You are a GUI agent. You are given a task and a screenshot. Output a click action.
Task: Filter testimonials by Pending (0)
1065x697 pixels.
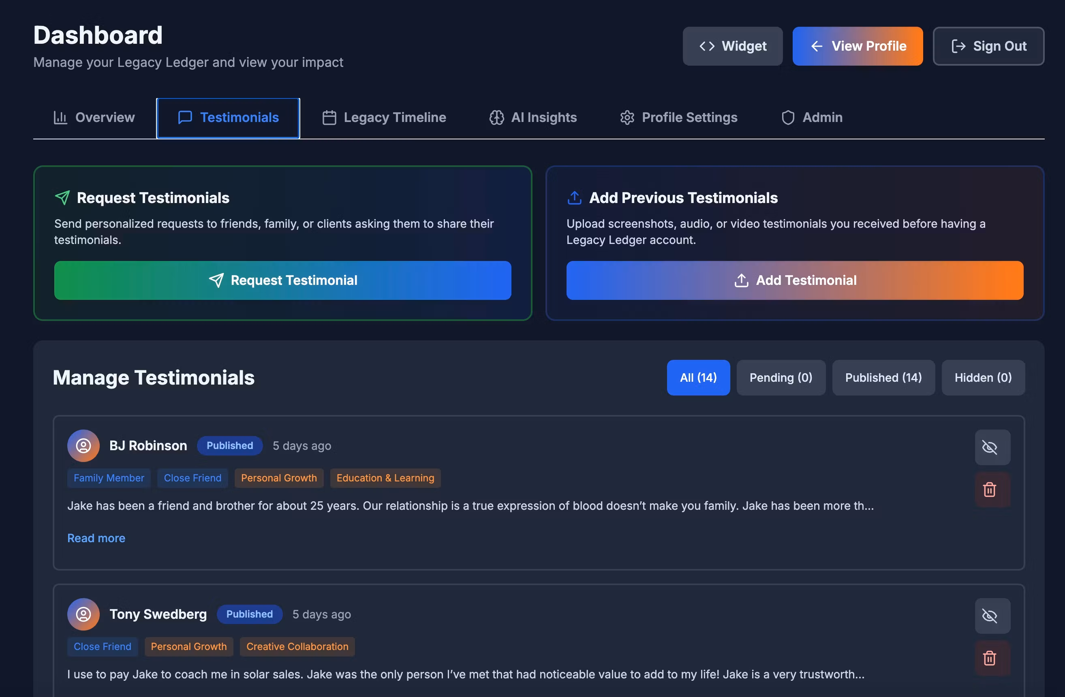[781, 378]
